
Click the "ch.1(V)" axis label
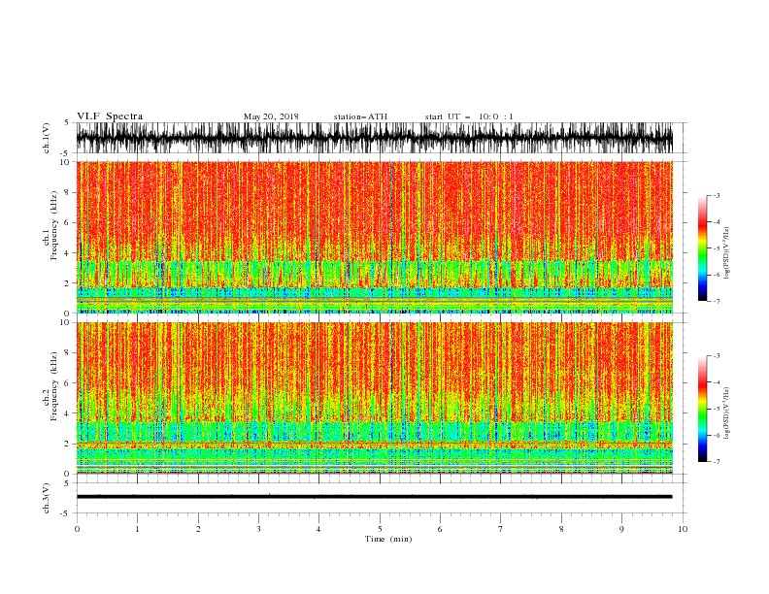pos(47,138)
